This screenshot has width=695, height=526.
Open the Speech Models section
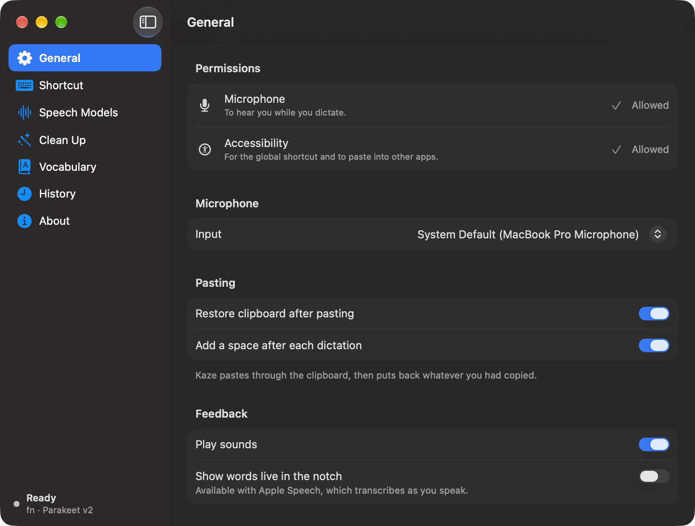pos(85,113)
